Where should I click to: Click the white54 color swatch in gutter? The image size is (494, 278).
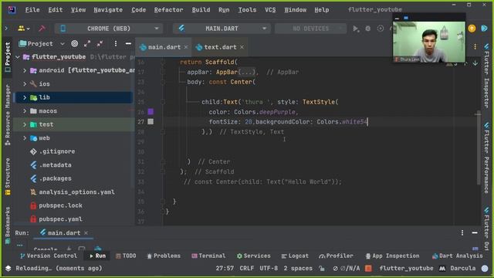151,122
